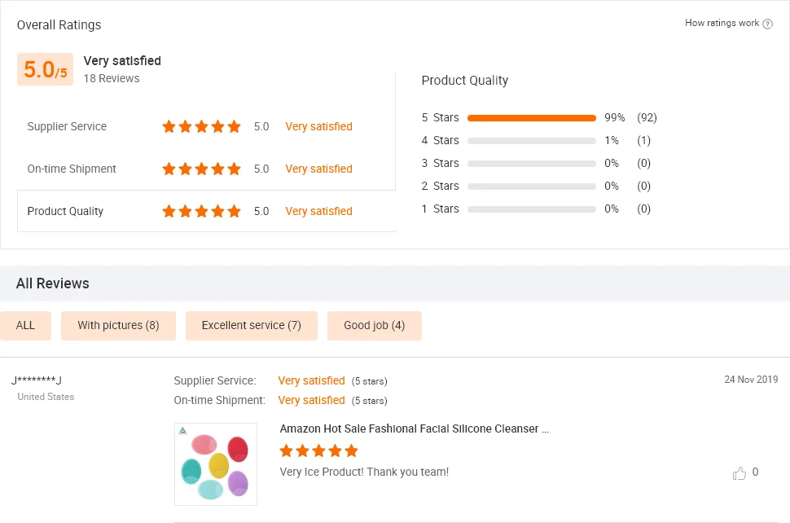Click the On-time Shipment star rating
The image size is (790, 523).
pos(201,169)
